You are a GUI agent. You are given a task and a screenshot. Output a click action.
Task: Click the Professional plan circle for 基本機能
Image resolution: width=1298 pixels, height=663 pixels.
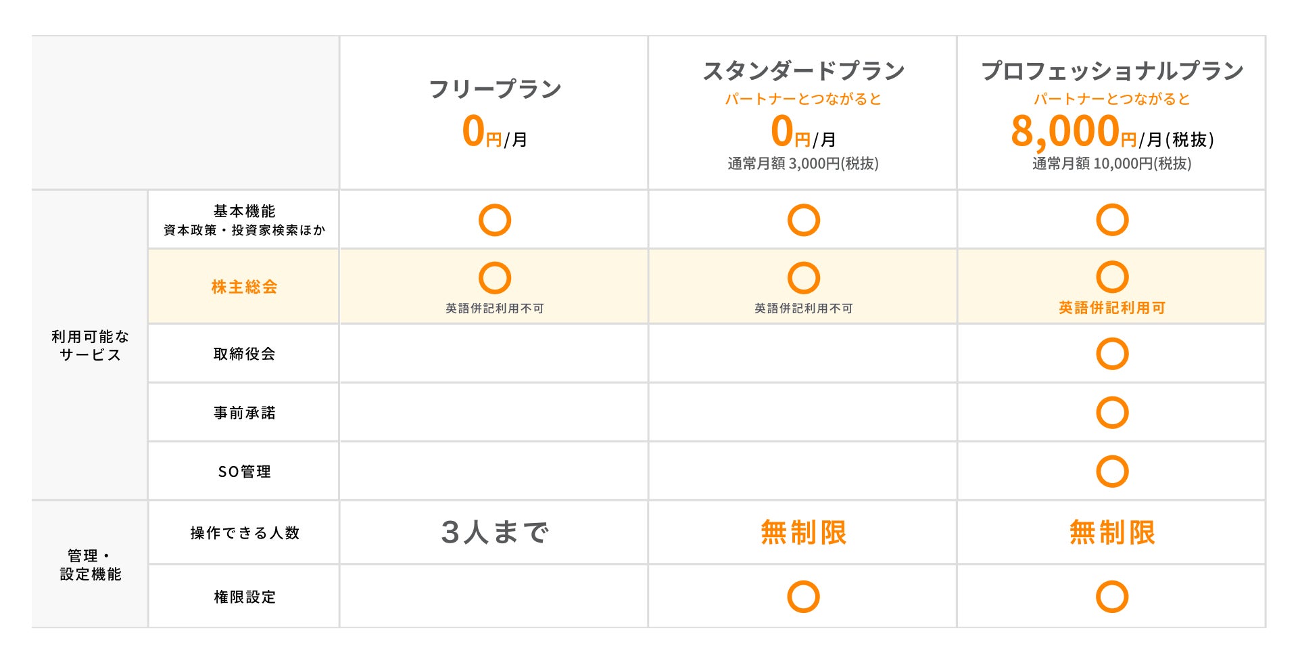tap(1112, 220)
